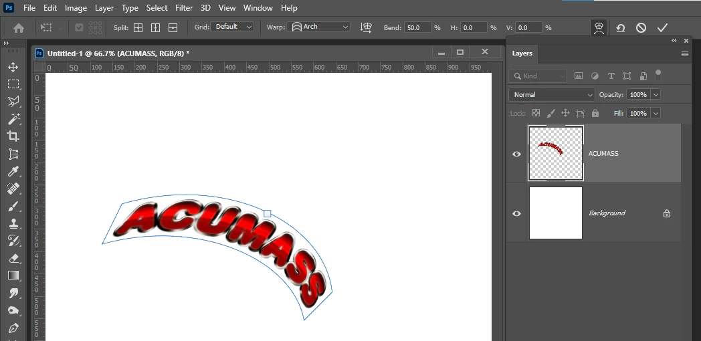
Task: Select the Eyedropper tool
Action: (x=13, y=172)
